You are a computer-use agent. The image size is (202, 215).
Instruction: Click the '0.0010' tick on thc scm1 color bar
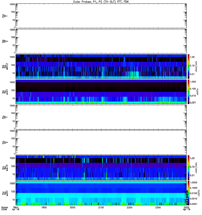pyautogui.click(x=193, y=199)
